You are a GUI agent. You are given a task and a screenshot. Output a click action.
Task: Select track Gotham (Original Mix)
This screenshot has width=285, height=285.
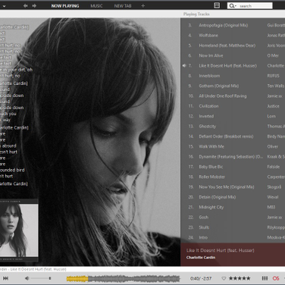tap(219, 86)
